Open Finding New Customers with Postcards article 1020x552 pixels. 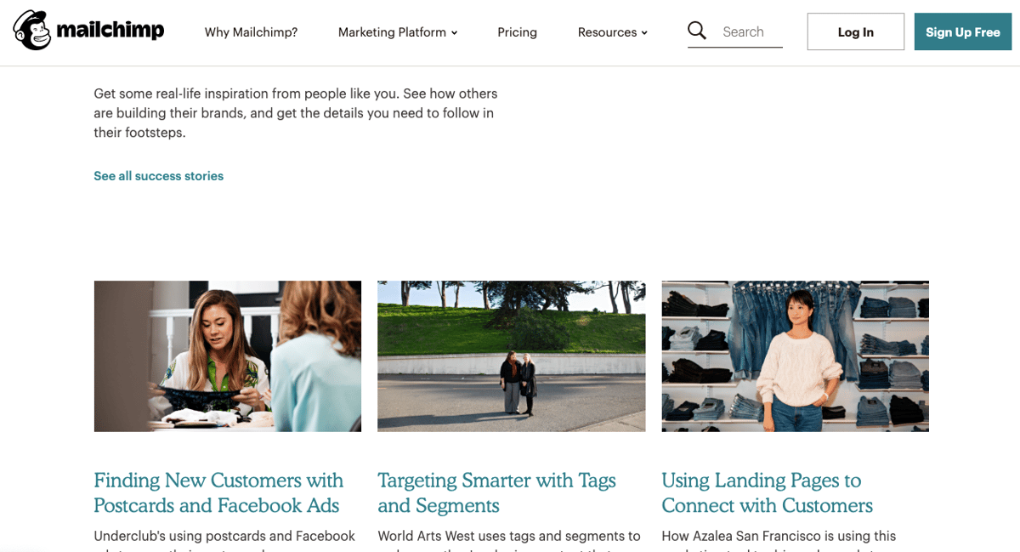218,492
